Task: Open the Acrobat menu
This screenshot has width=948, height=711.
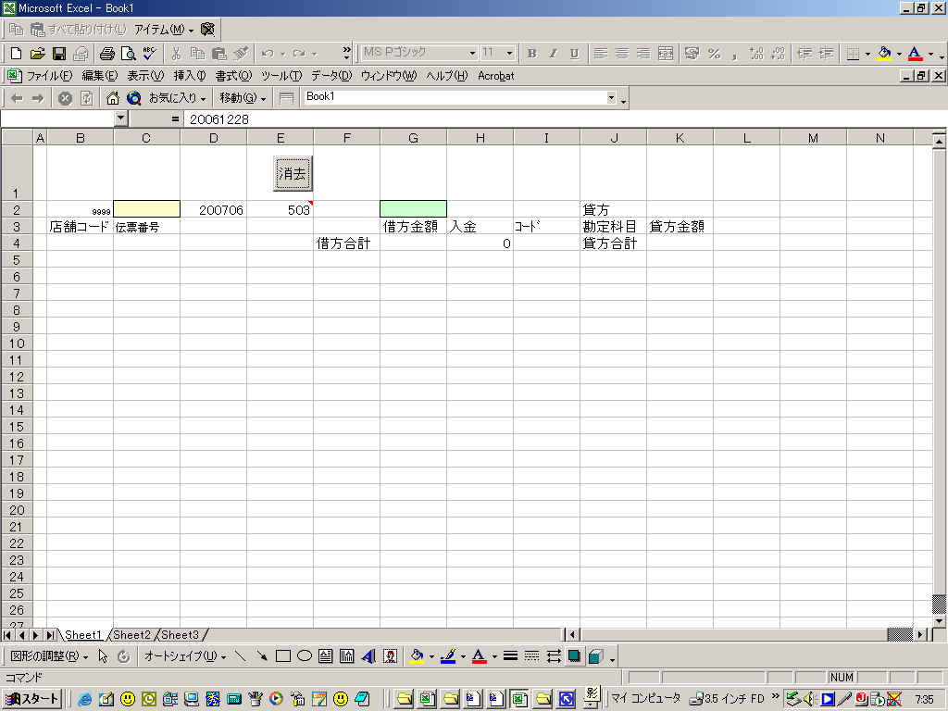Action: (496, 76)
